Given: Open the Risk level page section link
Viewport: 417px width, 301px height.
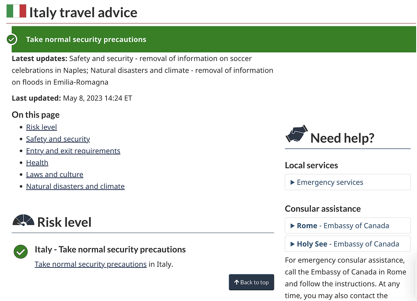Looking at the screenshot, I should (x=41, y=127).
